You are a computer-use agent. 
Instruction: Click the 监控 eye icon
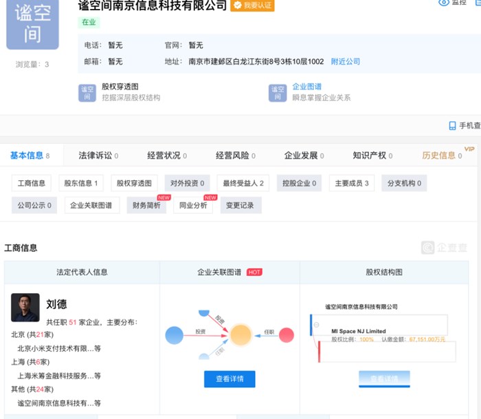(444, 3)
